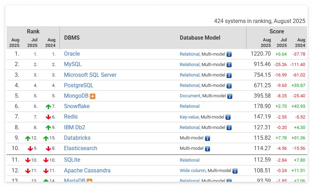
Task: Open the MySQL link
Action: click(73, 64)
